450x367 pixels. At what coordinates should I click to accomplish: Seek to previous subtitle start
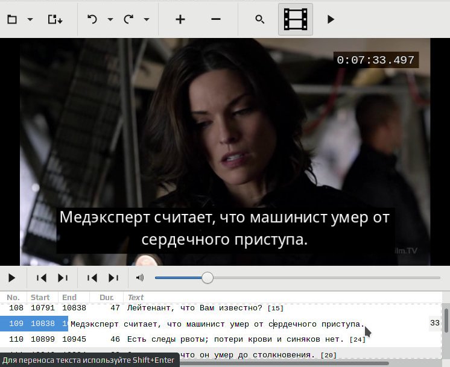tap(42, 278)
